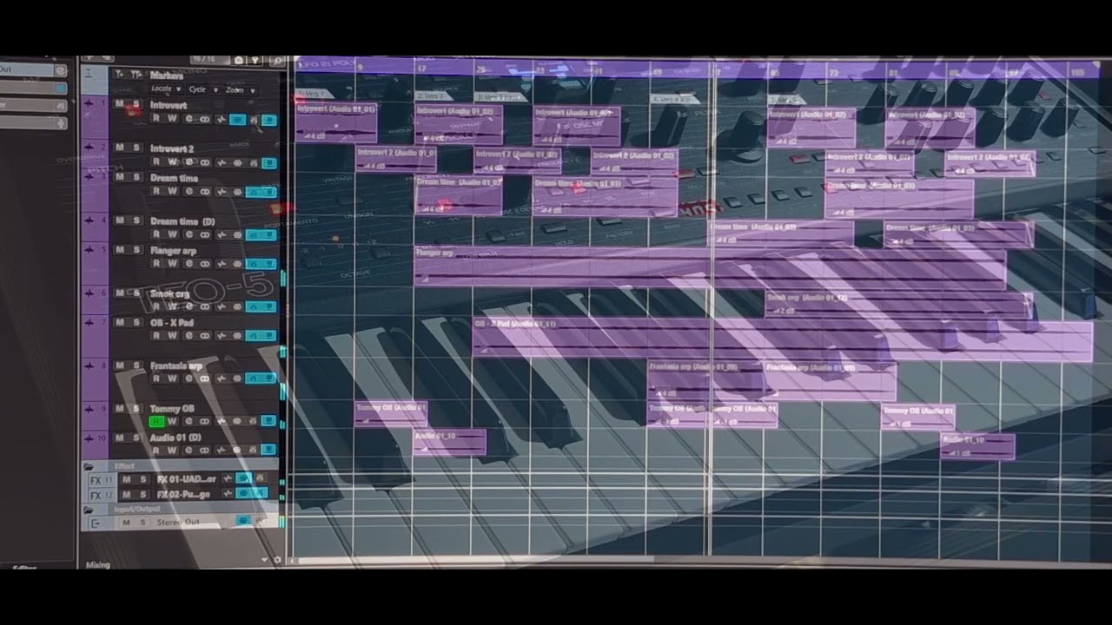Viewport: 1112px width, 625px height.
Task: Enable read automation on Frantasia arp track
Action: pos(156,378)
